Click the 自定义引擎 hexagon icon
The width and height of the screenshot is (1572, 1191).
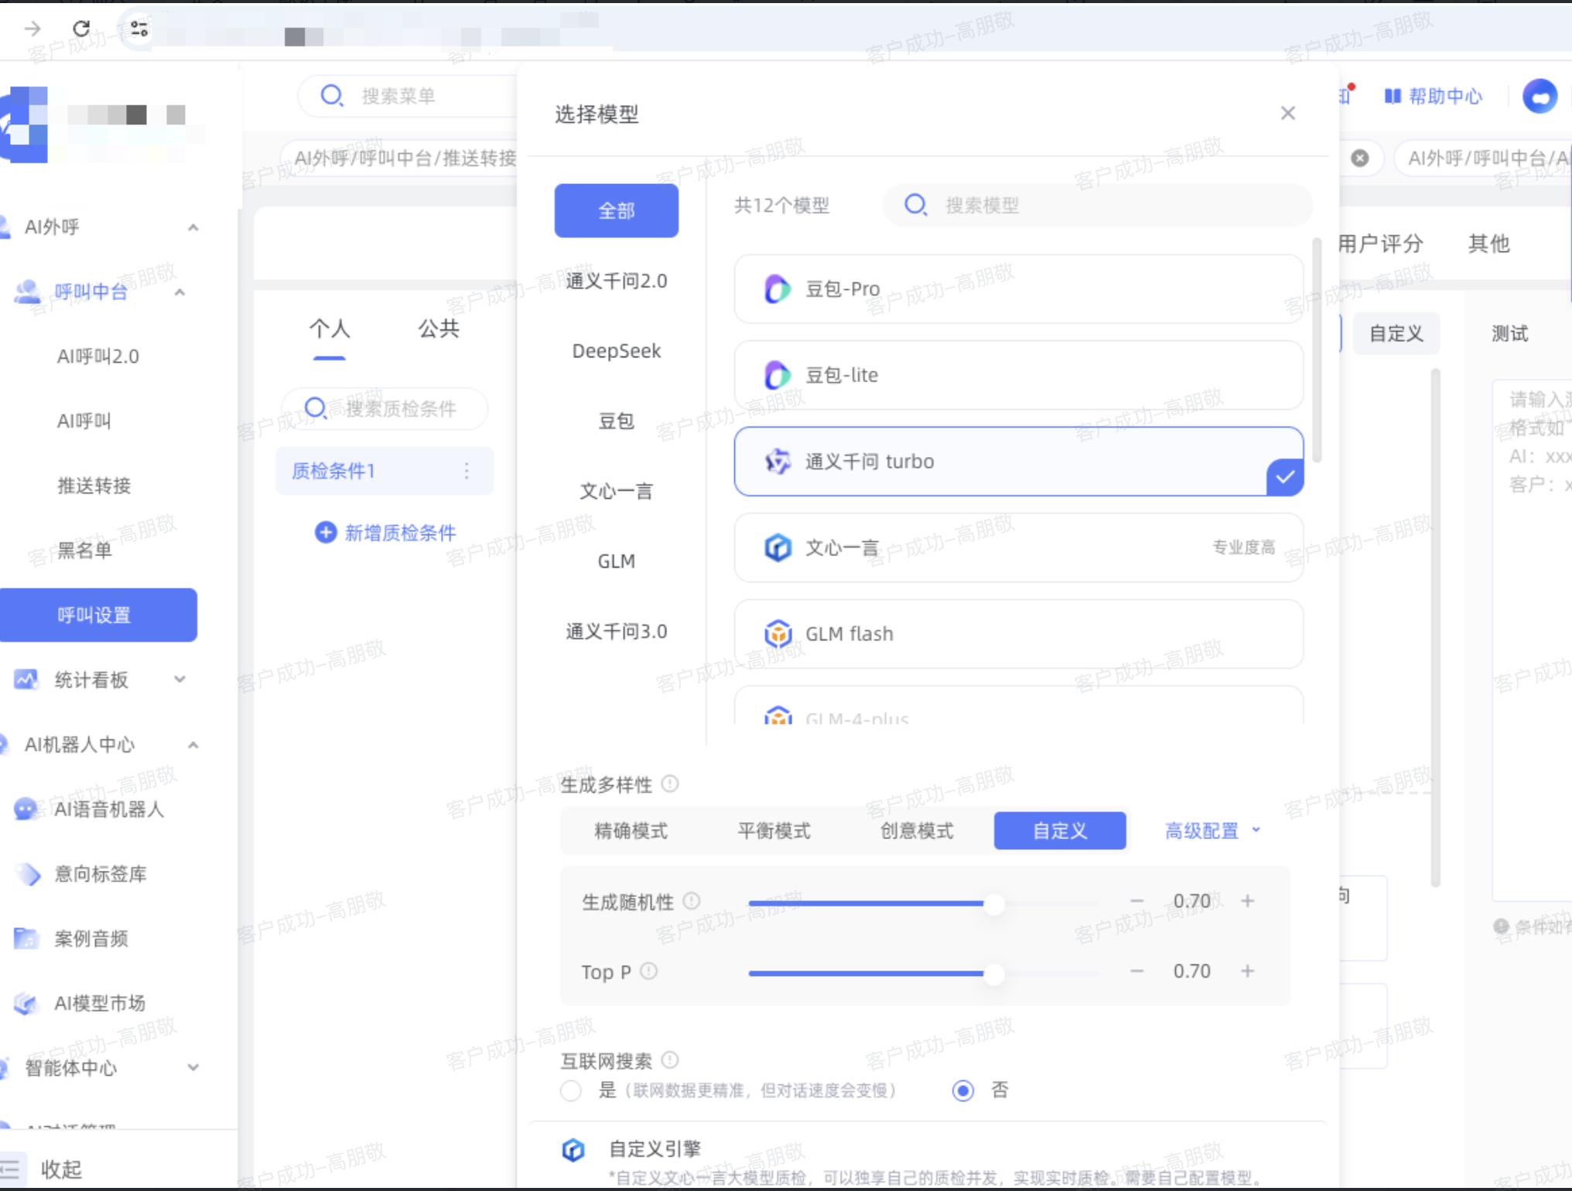pos(573,1150)
